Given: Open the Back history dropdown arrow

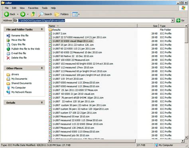Looking at the screenshot, I should (18, 14).
